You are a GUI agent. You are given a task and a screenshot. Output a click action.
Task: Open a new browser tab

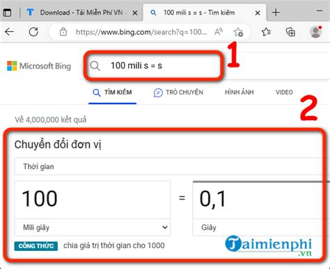pyautogui.click(x=276, y=13)
